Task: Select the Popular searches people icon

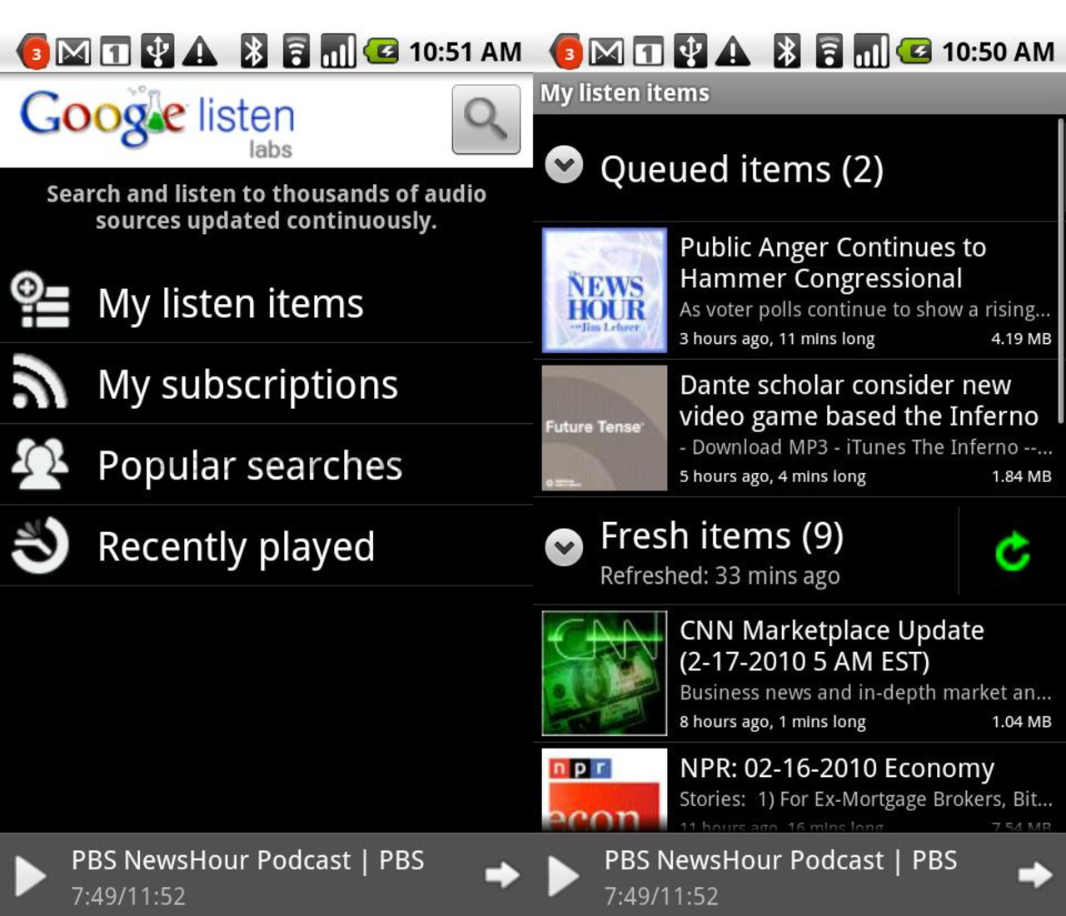Action: [38, 465]
